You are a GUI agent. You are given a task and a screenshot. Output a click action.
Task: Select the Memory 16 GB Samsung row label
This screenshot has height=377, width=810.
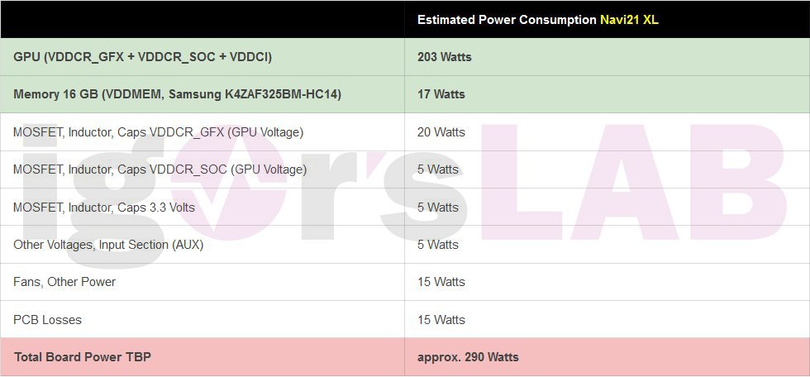point(177,94)
